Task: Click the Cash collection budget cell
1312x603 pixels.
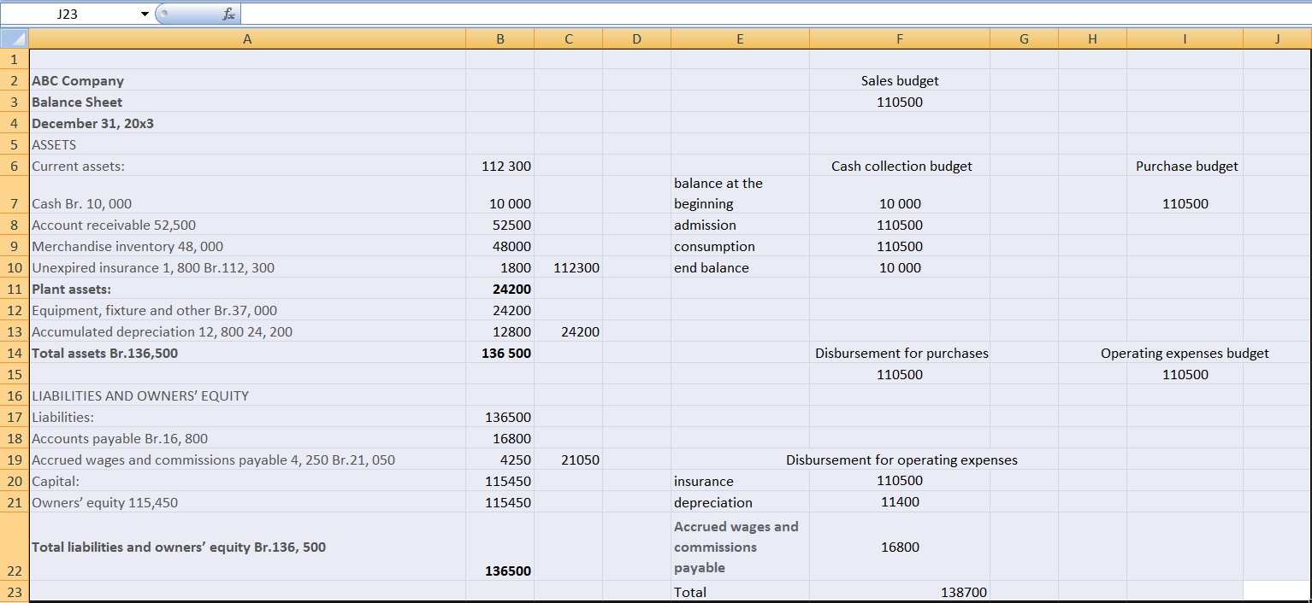Action: tap(901, 166)
